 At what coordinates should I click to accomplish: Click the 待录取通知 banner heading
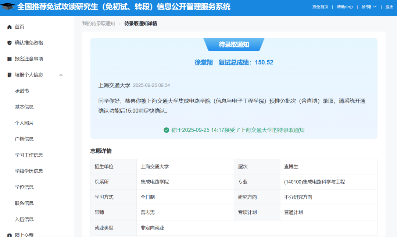(234, 45)
